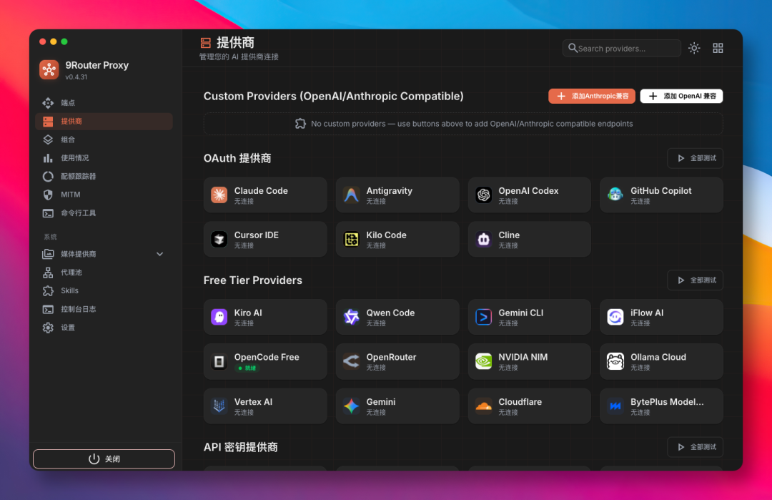Switch to grid layout view icon

pos(718,48)
